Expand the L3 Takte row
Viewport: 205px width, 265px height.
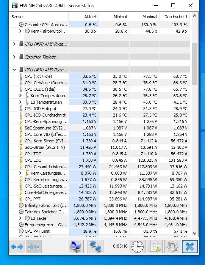click(x=20, y=218)
